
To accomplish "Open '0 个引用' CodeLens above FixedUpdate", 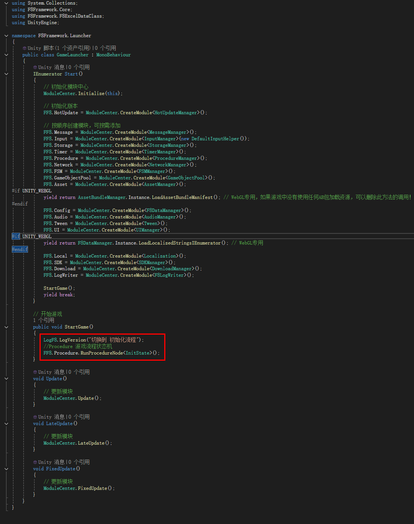I will [79, 462].
